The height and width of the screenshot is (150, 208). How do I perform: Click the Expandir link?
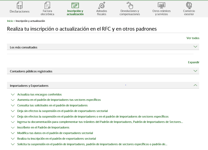(194, 62)
